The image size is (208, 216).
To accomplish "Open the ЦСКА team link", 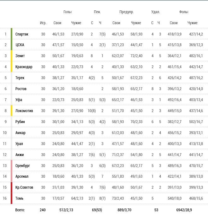I will (20, 45).
